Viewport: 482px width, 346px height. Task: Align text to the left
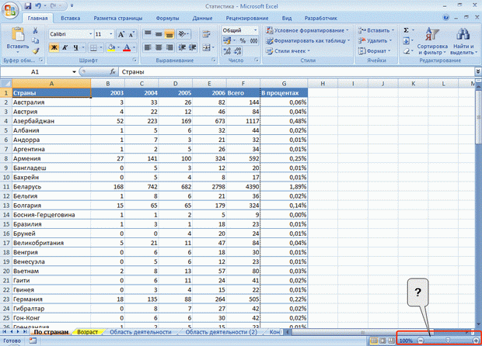pyautogui.click(x=148, y=47)
